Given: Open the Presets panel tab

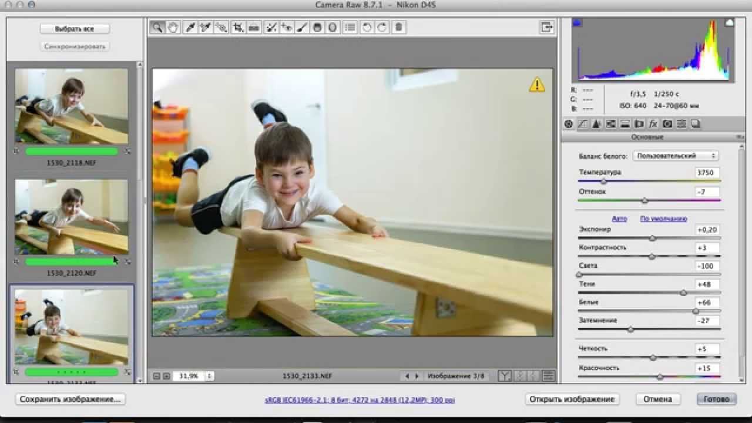Looking at the screenshot, I should [681, 124].
